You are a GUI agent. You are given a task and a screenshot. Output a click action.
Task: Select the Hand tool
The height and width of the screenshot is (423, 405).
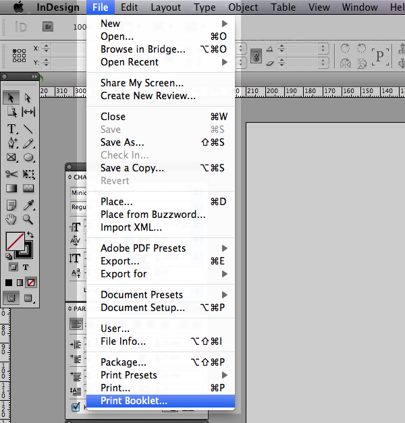11,219
